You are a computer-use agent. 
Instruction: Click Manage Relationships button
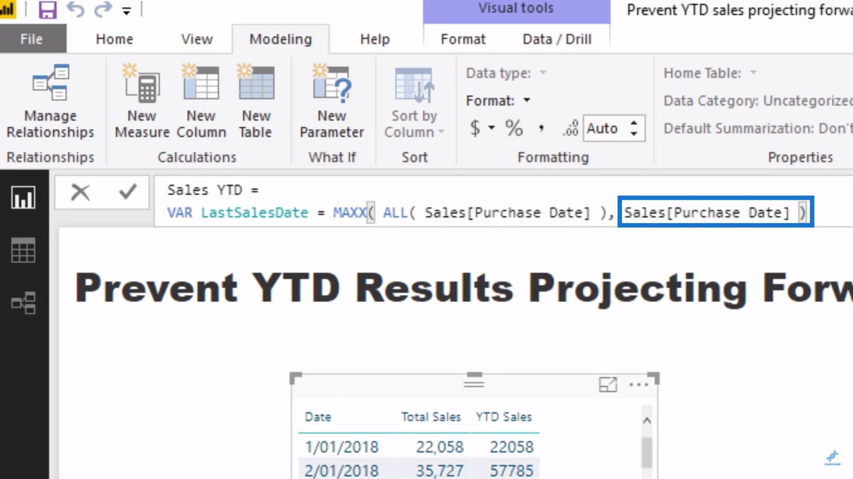pyautogui.click(x=50, y=102)
